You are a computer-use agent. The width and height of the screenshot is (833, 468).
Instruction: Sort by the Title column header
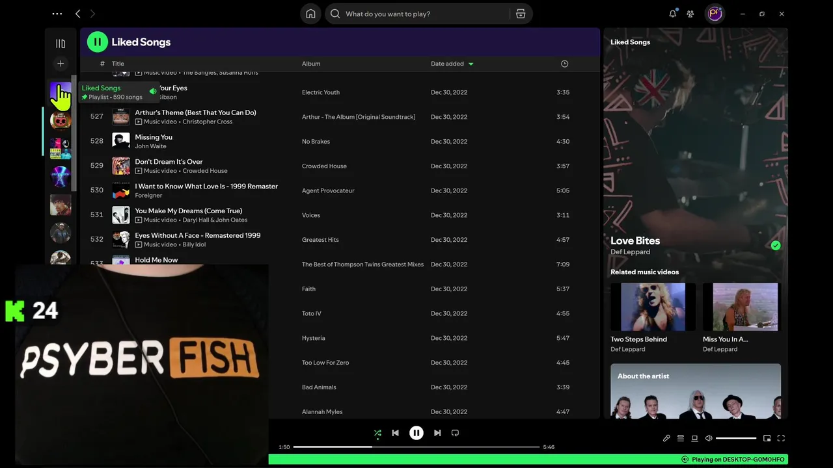click(118, 64)
